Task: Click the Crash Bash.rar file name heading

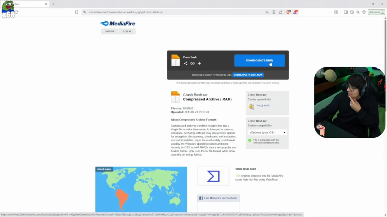Action: 195,95
